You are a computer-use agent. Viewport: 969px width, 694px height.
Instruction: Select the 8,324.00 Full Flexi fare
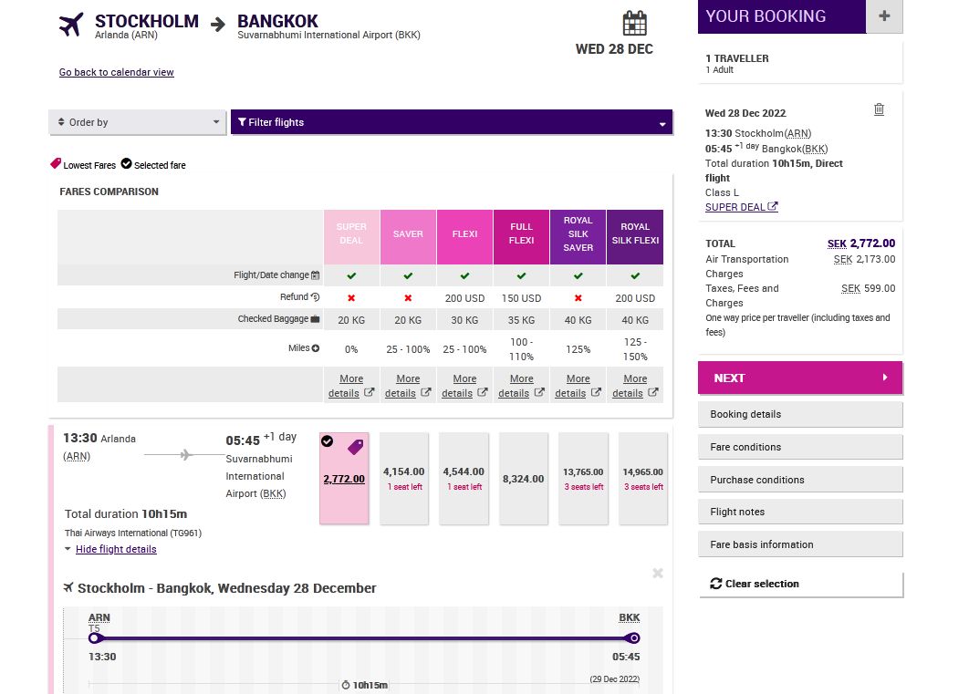pos(524,479)
